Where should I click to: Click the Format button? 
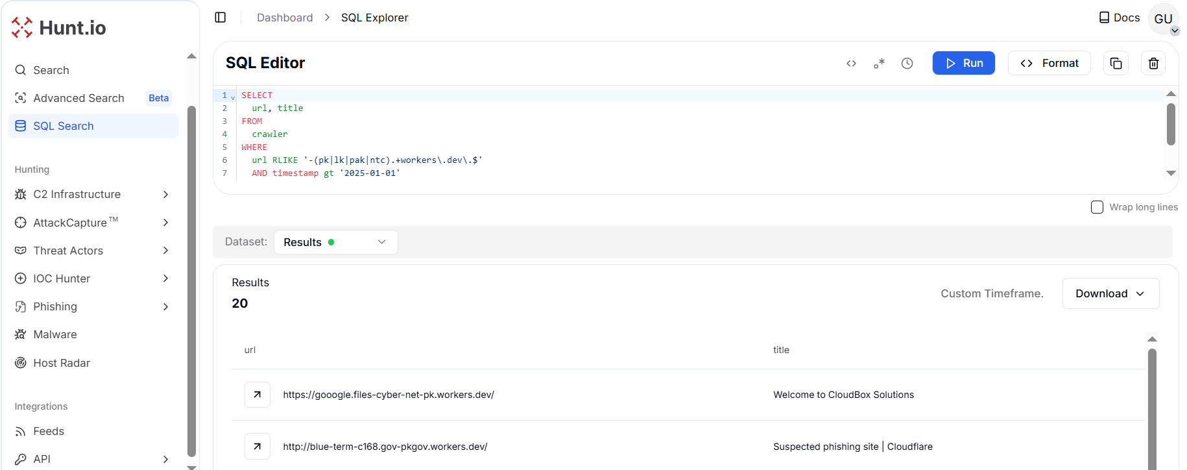tap(1049, 63)
